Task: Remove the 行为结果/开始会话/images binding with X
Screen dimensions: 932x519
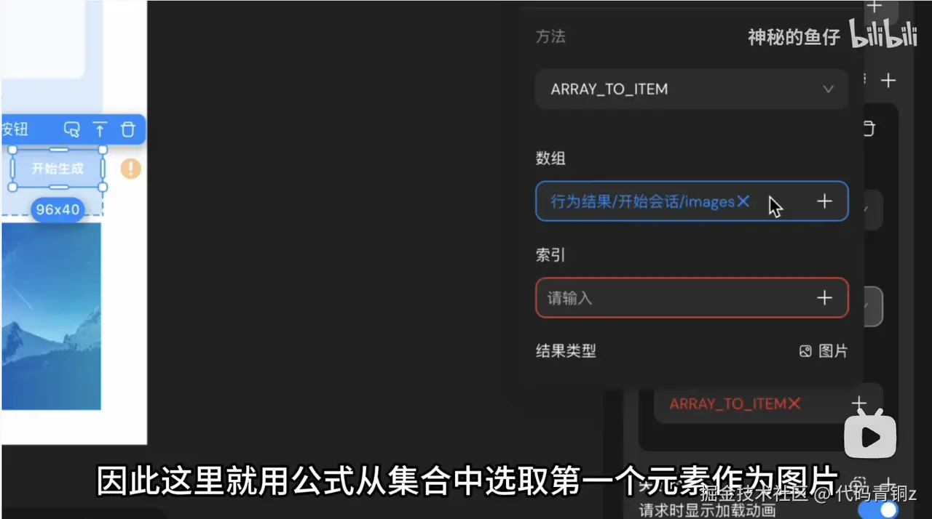Action: coord(743,201)
